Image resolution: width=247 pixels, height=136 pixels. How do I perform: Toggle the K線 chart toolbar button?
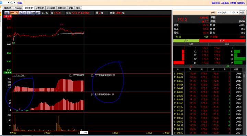(7, 13)
